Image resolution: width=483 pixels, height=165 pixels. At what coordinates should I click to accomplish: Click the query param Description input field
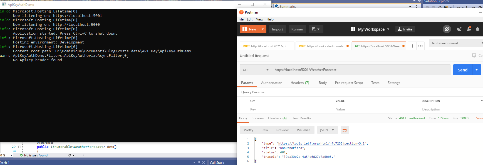[x=451, y=109]
